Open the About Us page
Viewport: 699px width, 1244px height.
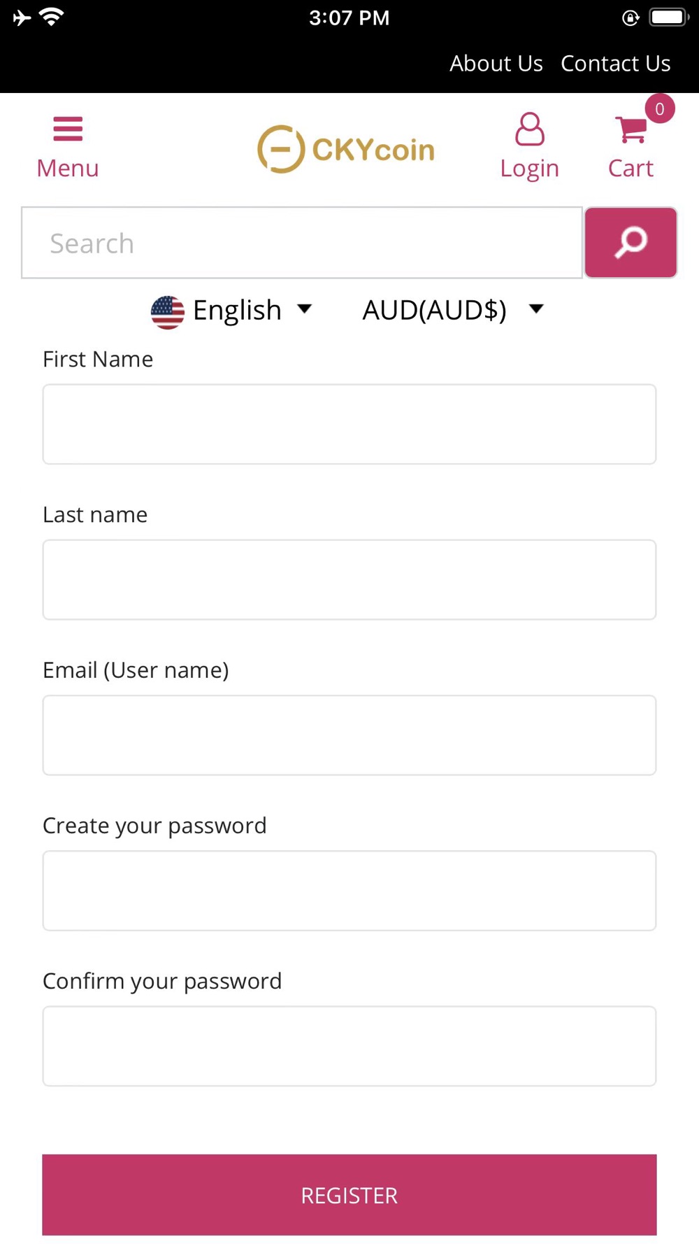coord(496,64)
